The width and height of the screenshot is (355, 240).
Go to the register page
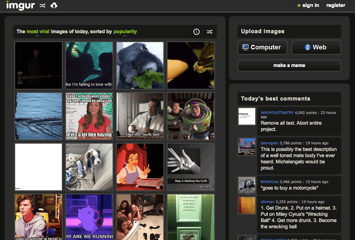336,5
